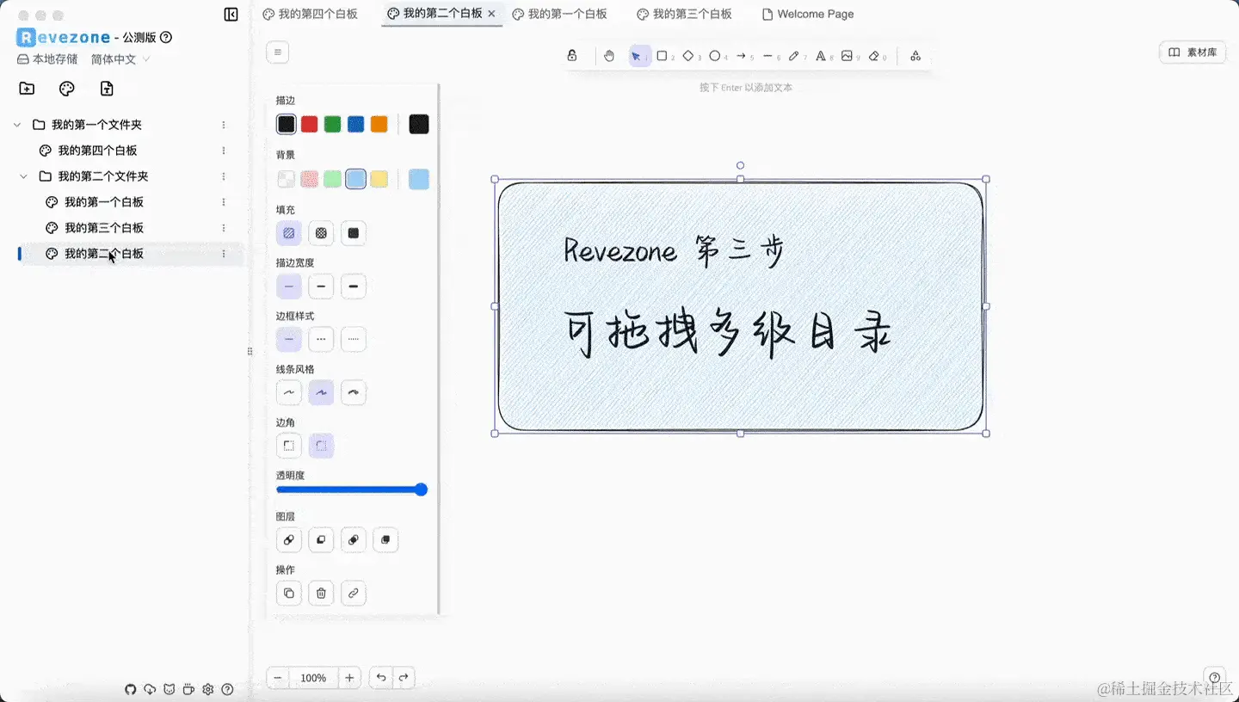Pick the light green background color
This screenshot has width=1239, height=702.
pyautogui.click(x=333, y=179)
